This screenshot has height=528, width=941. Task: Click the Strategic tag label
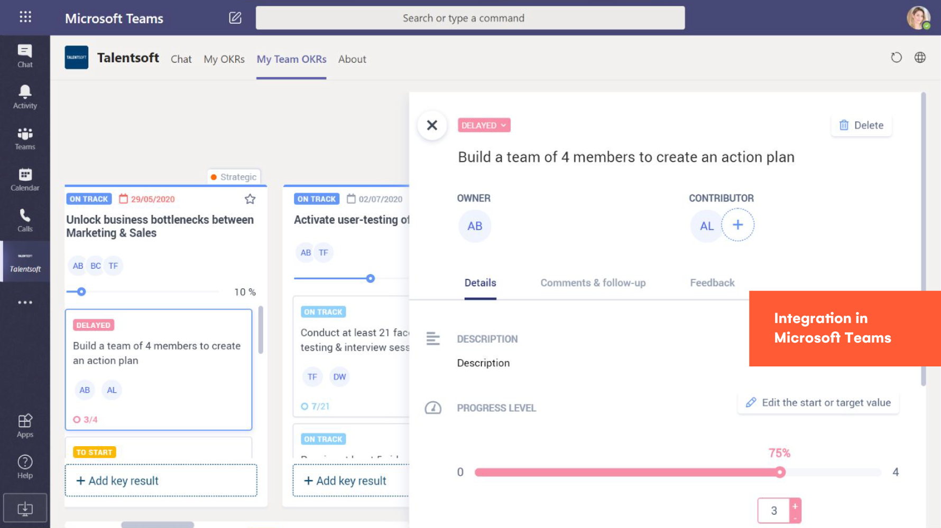tap(234, 177)
